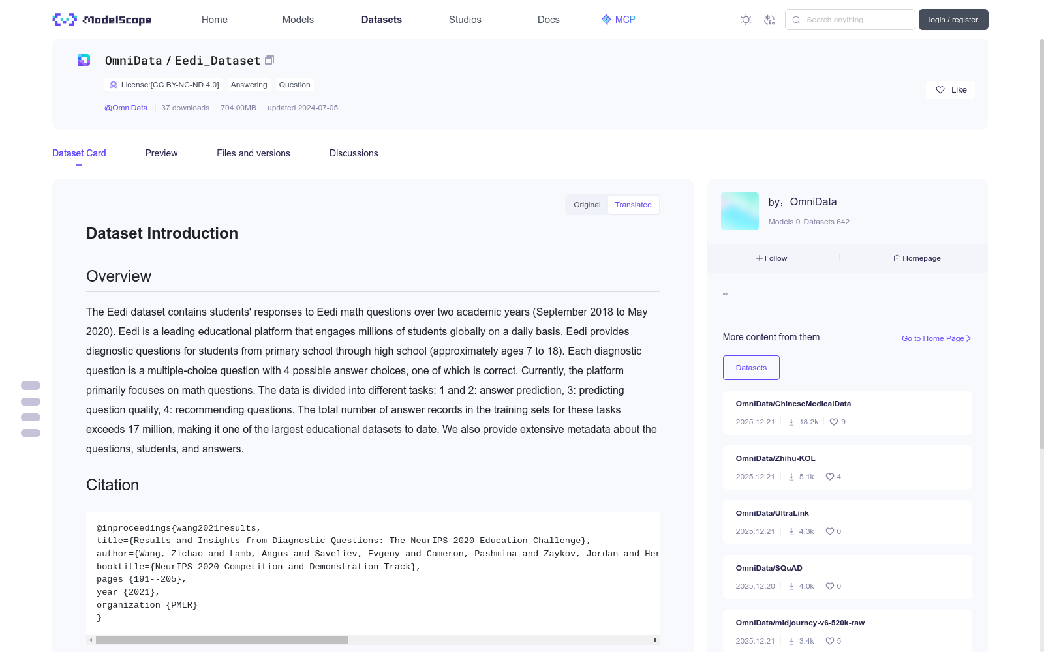Click the download icon on midjourney-v6-520k-raw card
This screenshot has width=1044, height=652.
point(791,641)
